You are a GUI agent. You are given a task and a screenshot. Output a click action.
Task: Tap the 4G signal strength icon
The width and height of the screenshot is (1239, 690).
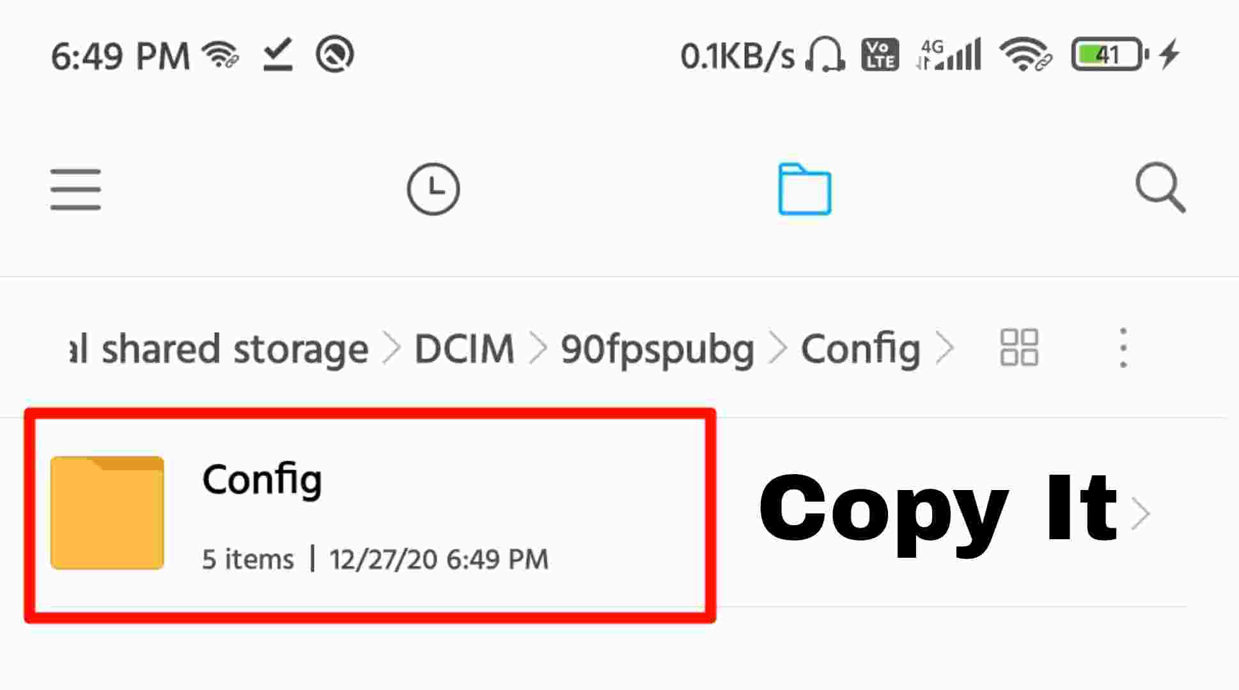[949, 54]
